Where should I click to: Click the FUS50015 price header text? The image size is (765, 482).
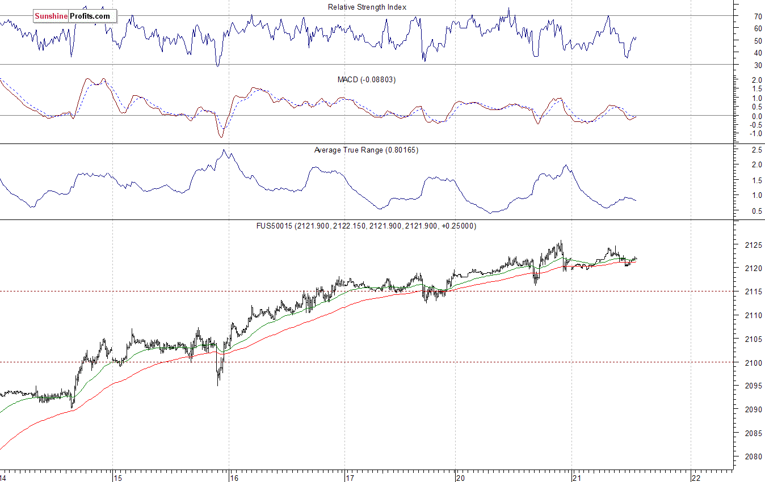367,226
